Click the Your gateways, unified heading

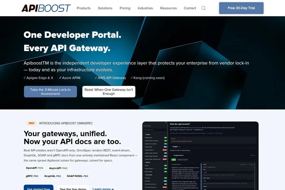point(65,134)
